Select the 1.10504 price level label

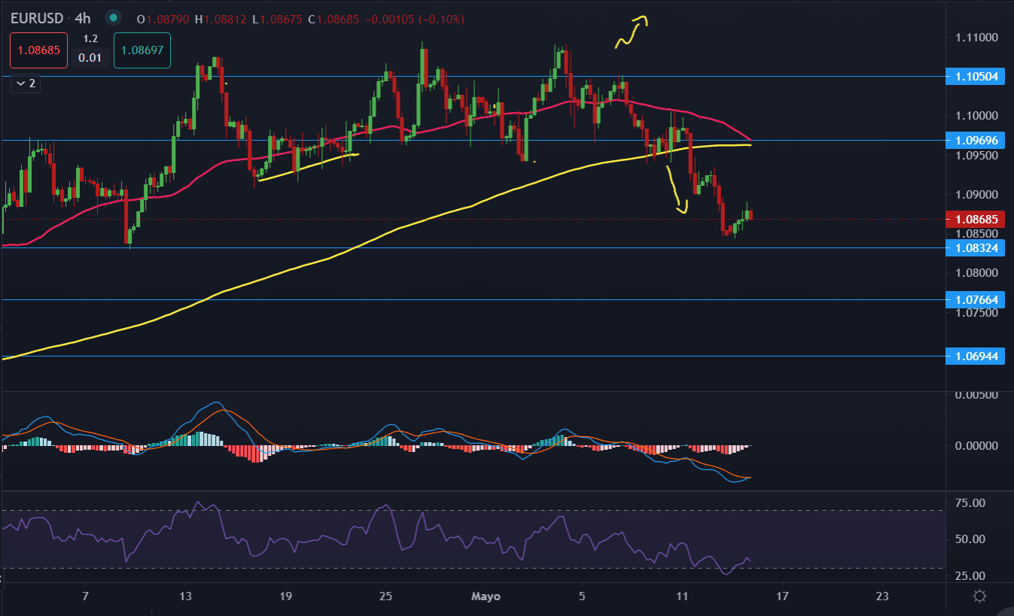pyautogui.click(x=976, y=77)
